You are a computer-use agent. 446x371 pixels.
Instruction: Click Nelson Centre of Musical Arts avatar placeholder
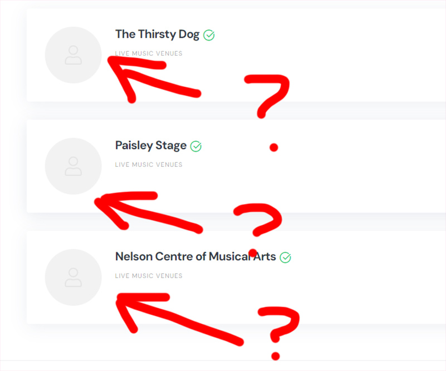[73, 277]
